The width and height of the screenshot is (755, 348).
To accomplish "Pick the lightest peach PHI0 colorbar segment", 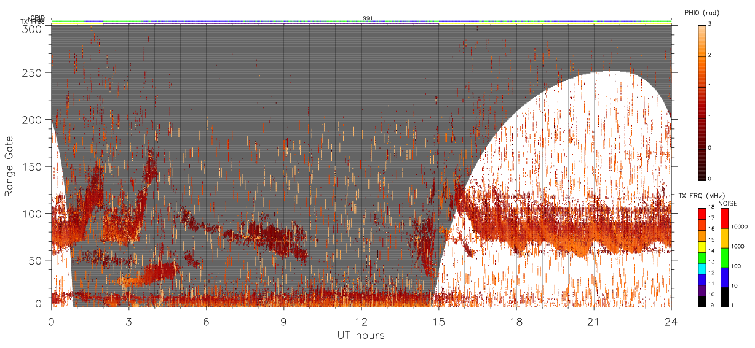I will (x=702, y=28).
